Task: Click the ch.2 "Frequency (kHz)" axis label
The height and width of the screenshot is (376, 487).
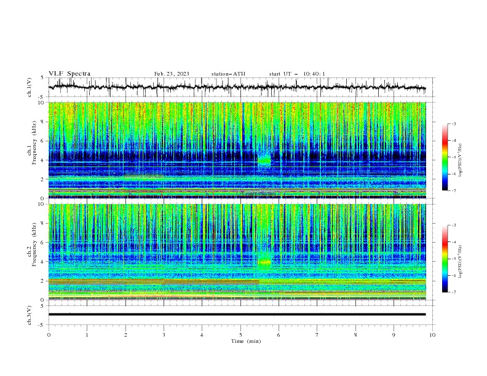Action: pyautogui.click(x=34, y=245)
